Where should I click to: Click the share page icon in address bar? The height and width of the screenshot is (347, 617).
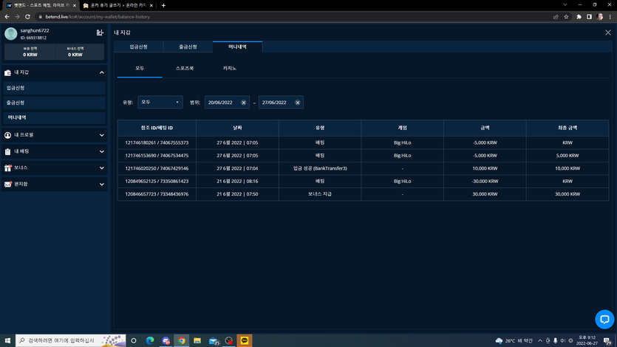tap(556, 17)
